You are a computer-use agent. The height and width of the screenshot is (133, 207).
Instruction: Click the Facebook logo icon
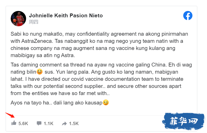188,16
